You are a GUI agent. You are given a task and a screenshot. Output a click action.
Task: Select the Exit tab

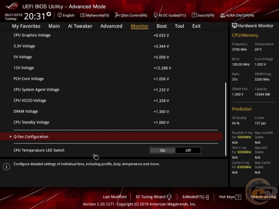click(196, 26)
